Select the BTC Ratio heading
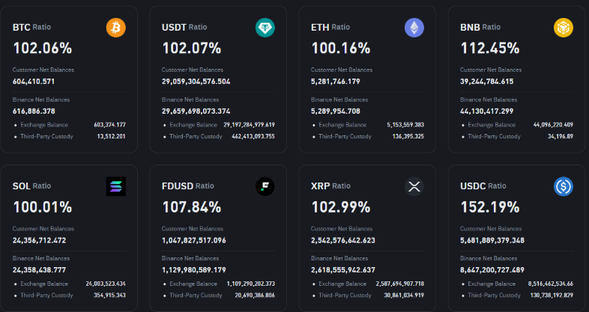 31,27
